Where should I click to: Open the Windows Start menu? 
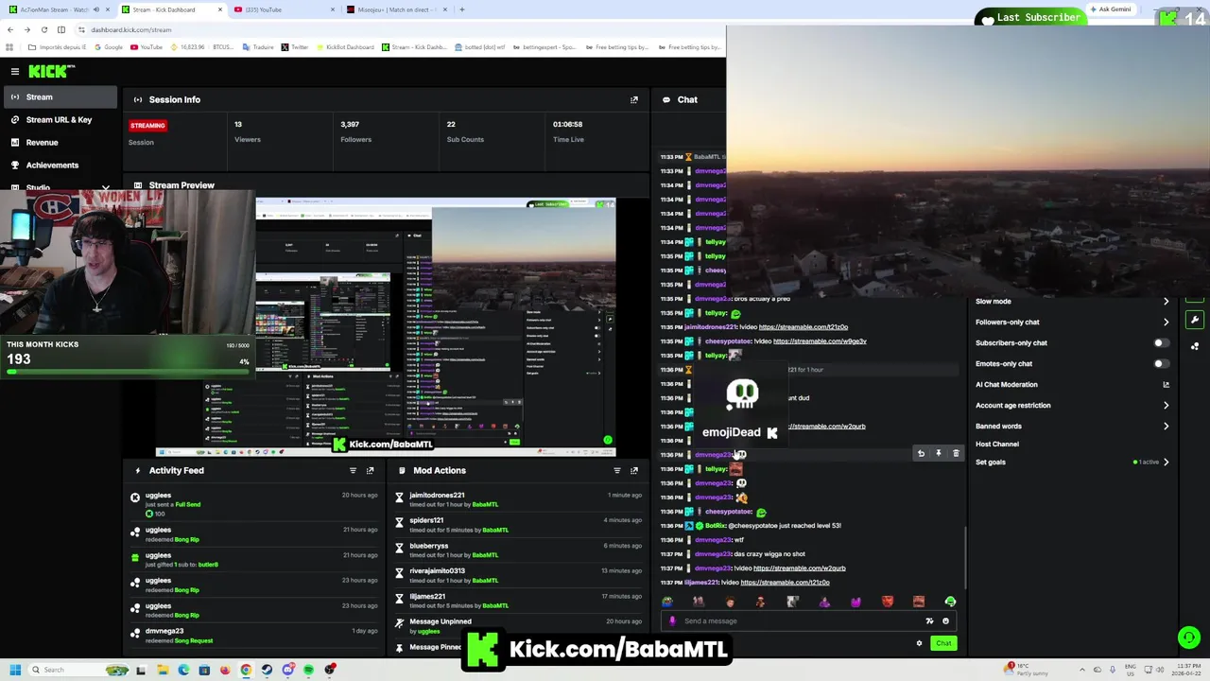14,670
